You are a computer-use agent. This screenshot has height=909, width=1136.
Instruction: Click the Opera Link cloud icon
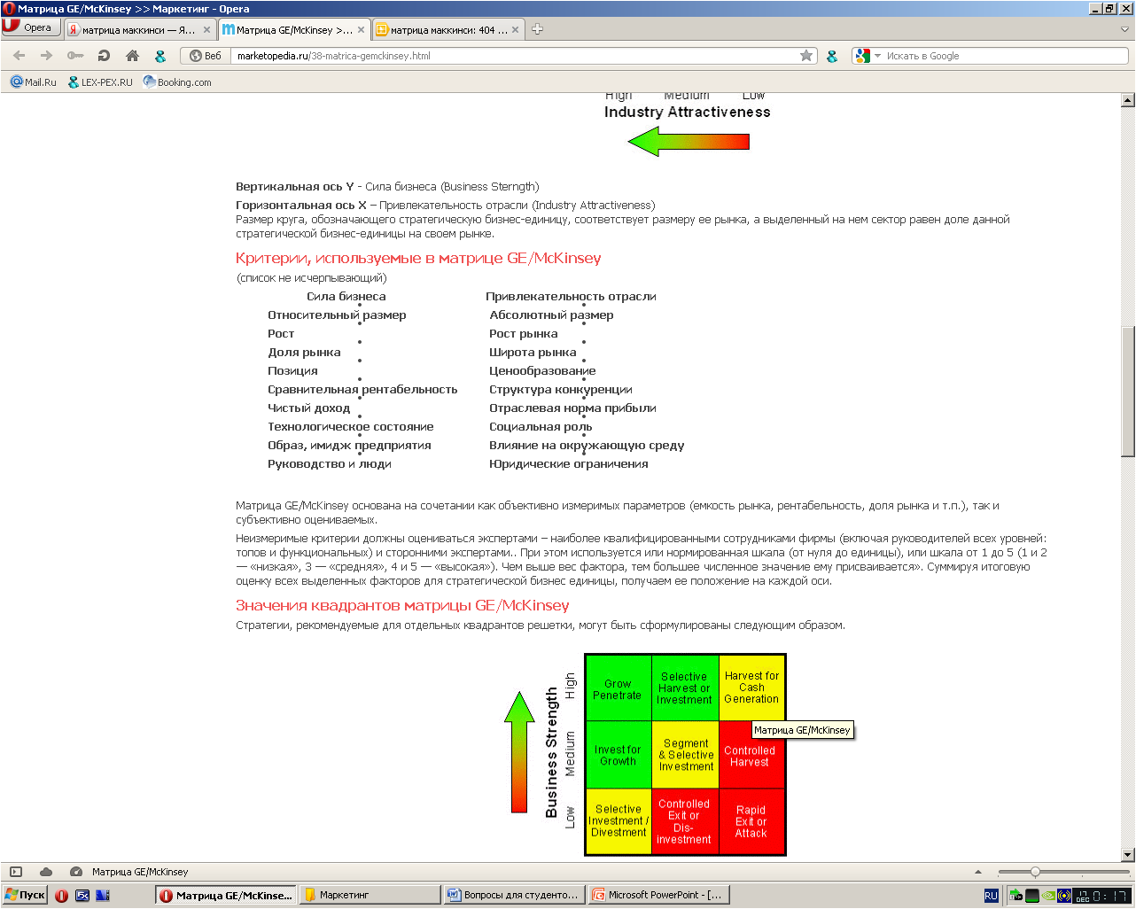click(x=46, y=872)
